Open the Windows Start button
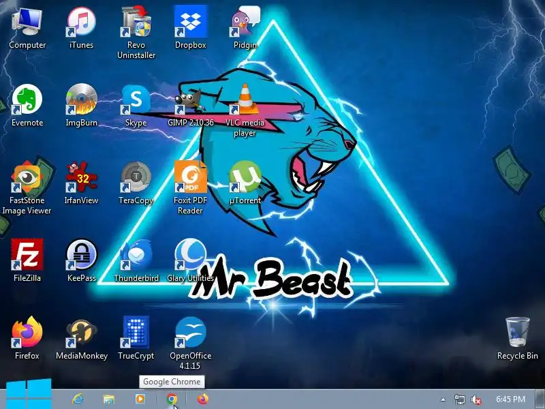The height and width of the screenshot is (409, 545). click(29, 395)
